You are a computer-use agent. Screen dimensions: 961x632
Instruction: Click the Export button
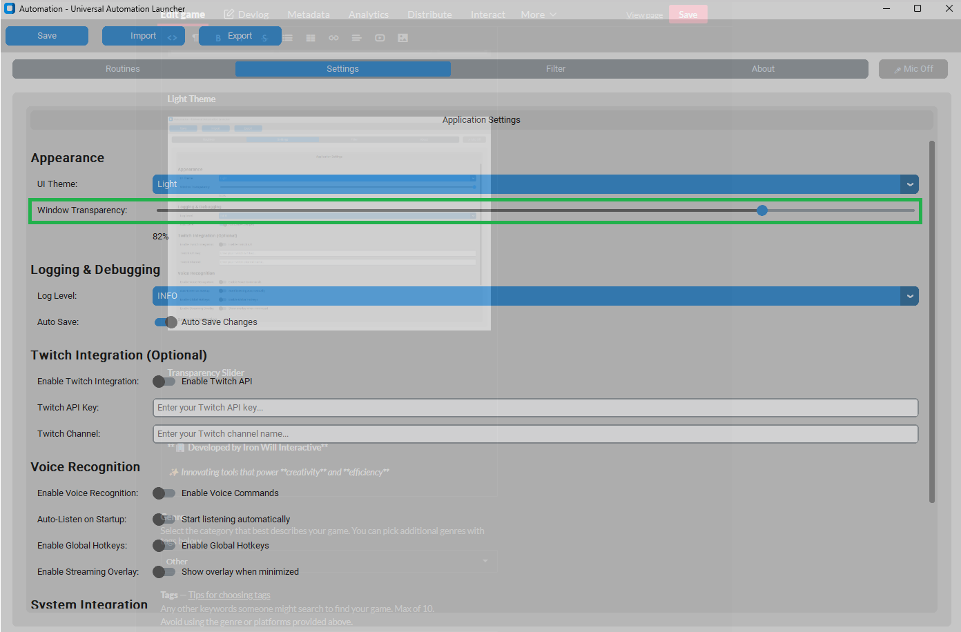[240, 36]
